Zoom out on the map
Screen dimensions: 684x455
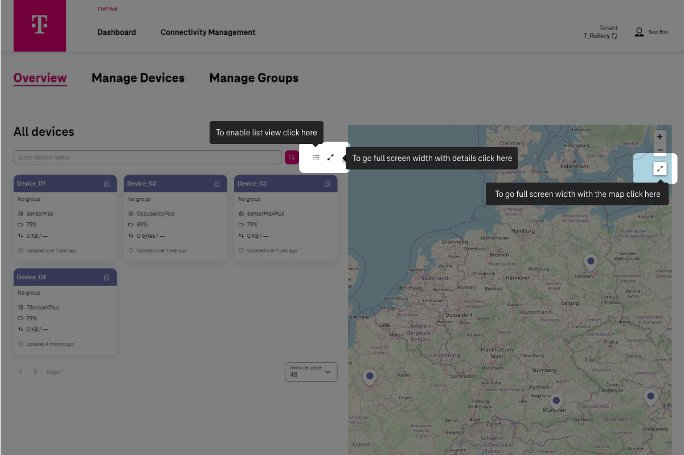click(x=660, y=150)
